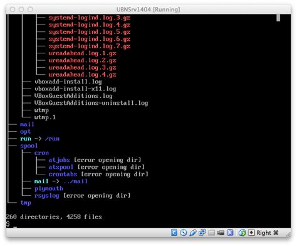Screen dimensions: 297x246
Task: Click error message beside rsyslog
Action: [x=96, y=196]
